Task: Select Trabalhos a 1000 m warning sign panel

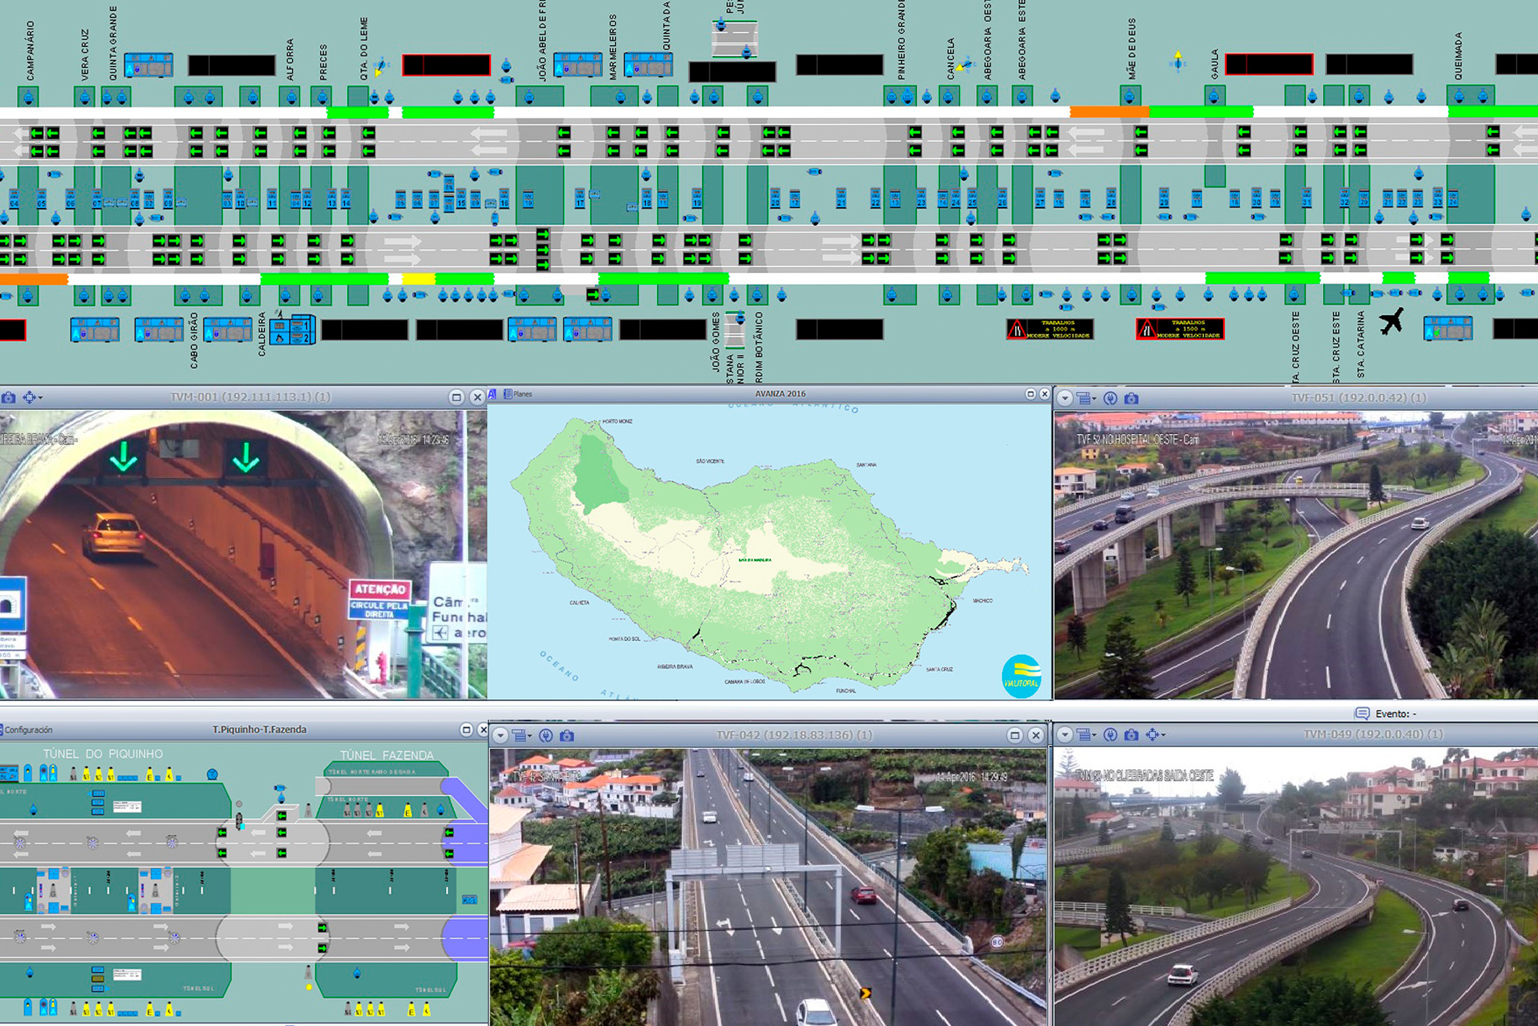Action: point(1050,328)
